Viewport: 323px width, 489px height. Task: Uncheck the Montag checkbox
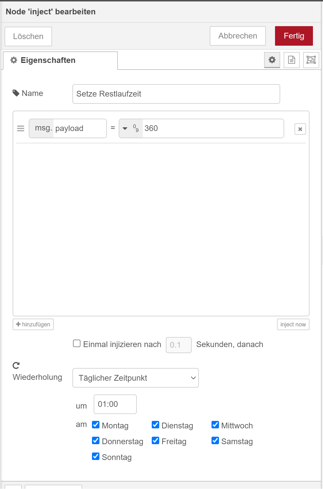pos(96,425)
